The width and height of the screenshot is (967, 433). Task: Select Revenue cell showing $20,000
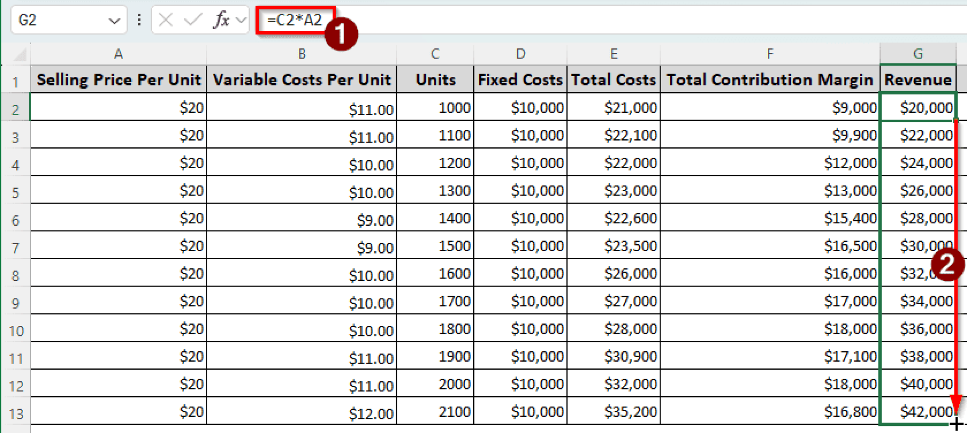tap(918, 107)
